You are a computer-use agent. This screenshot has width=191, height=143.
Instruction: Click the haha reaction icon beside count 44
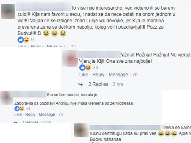22,109
